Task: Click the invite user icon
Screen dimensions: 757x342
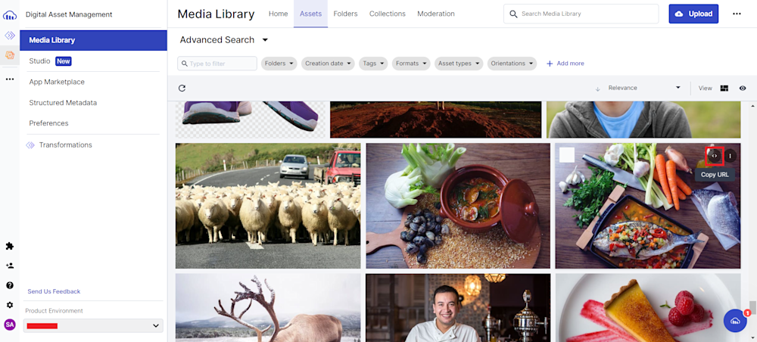Action: pos(10,266)
